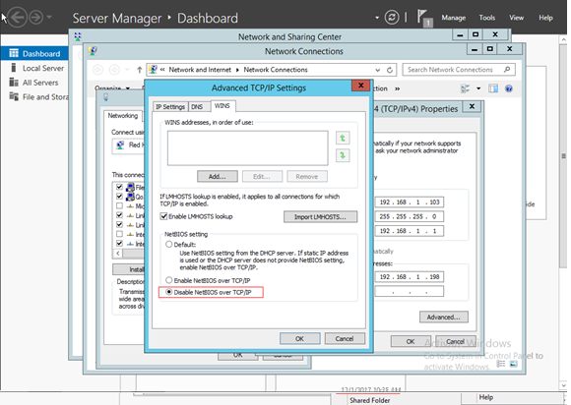This screenshot has height=405, width=571.
Task: Open File and Storage Services sidebar item
Action: (38, 97)
